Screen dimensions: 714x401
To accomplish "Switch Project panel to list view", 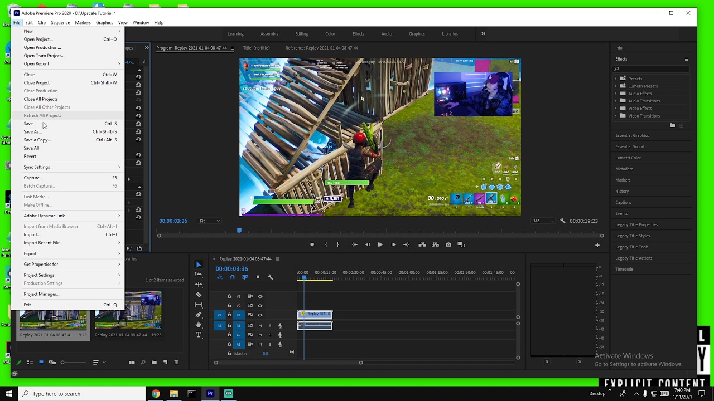I will (x=30, y=363).
